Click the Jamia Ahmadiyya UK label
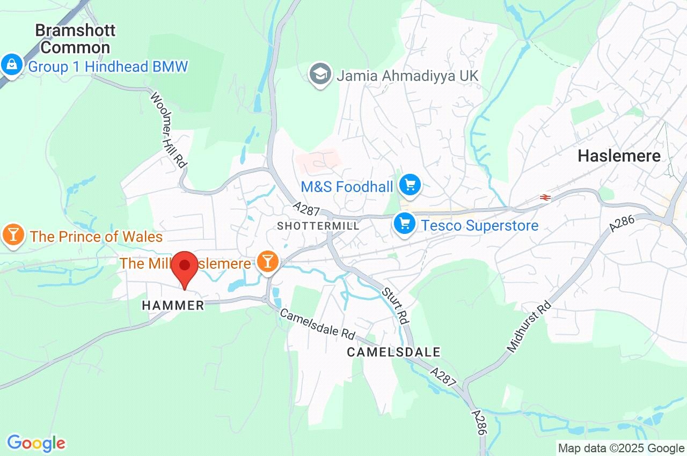This screenshot has width=687, height=456. tap(407, 76)
